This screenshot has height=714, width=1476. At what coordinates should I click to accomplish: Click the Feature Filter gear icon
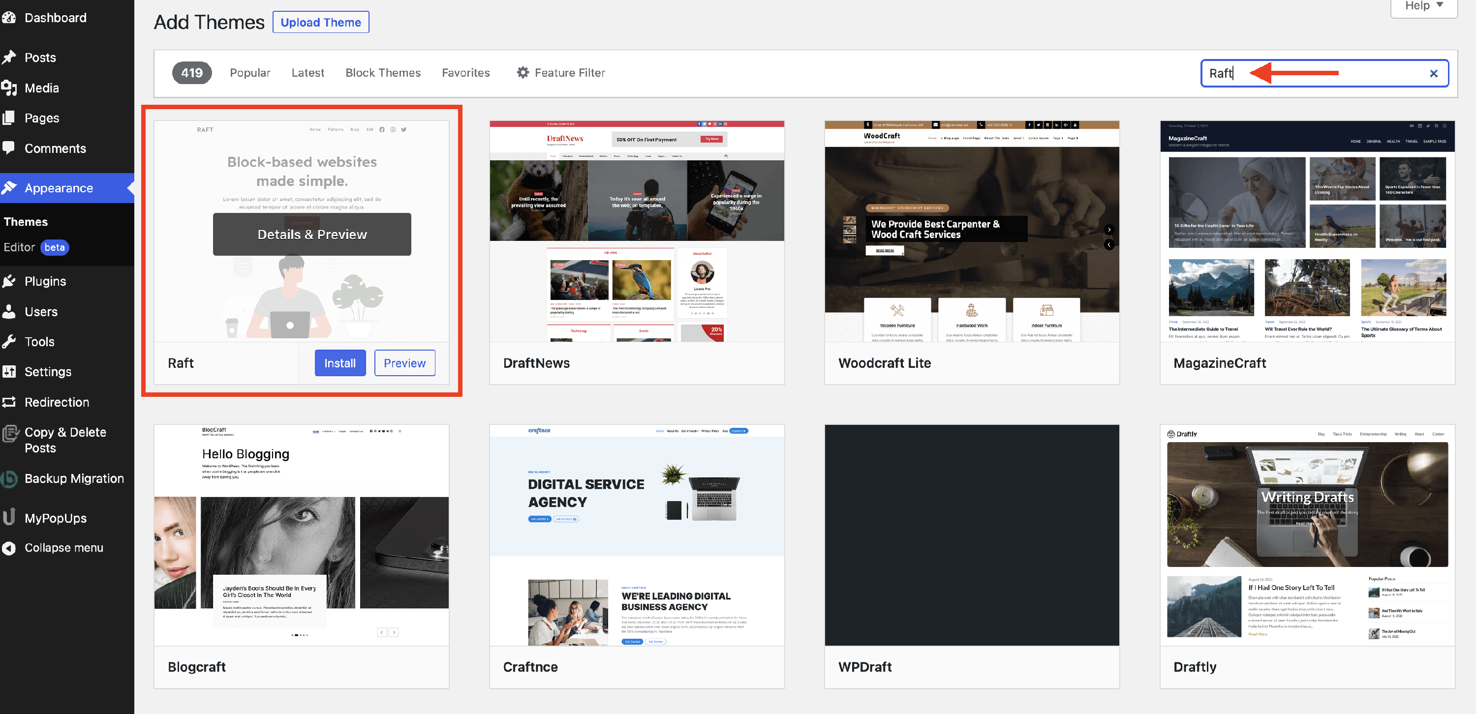pyautogui.click(x=523, y=73)
